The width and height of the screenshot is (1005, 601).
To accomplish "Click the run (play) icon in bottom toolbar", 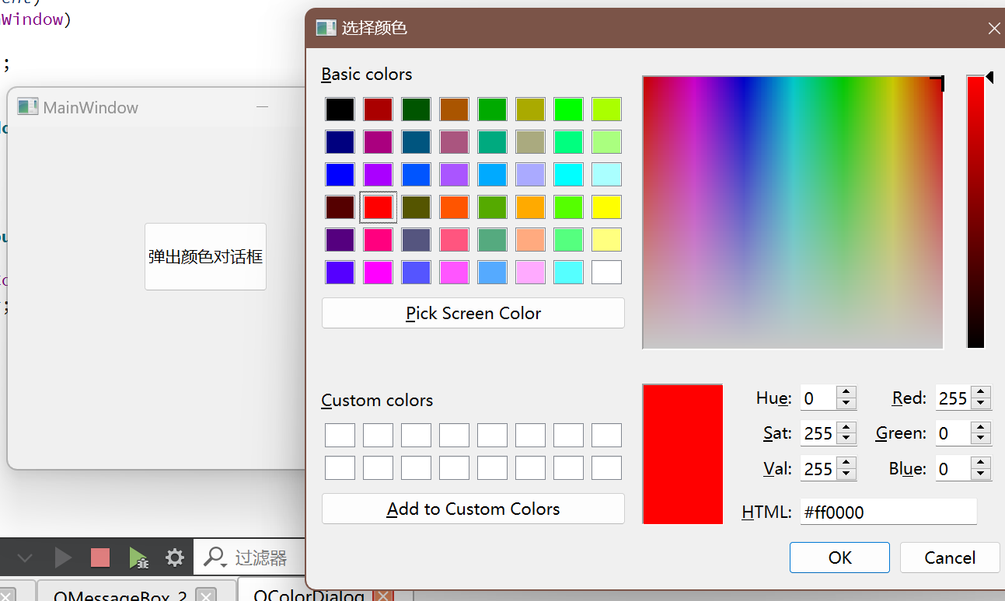I will [63, 558].
